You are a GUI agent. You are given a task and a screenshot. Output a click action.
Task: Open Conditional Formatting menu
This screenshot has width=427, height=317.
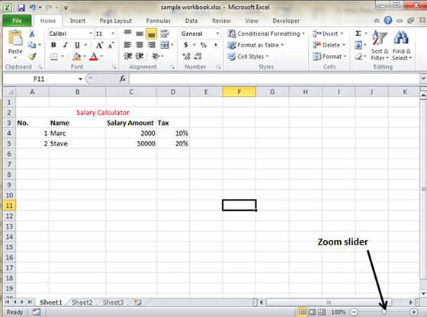click(x=266, y=34)
